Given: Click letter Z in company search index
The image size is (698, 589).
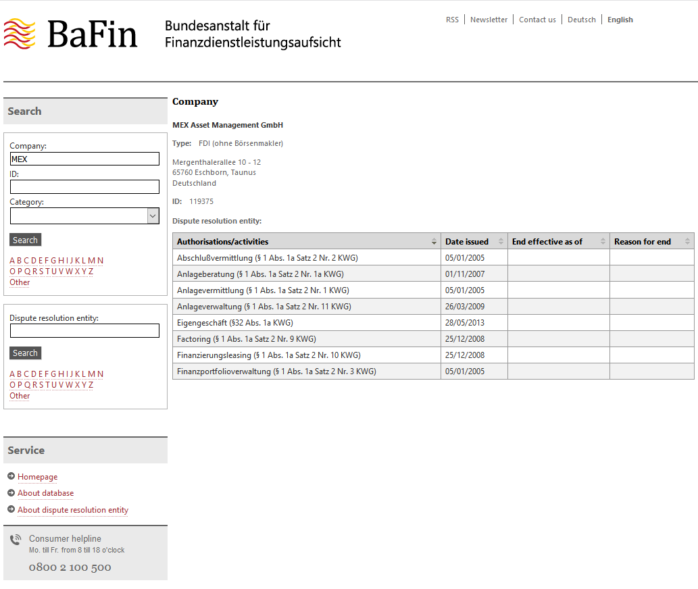Looking at the screenshot, I should pyautogui.click(x=91, y=272).
